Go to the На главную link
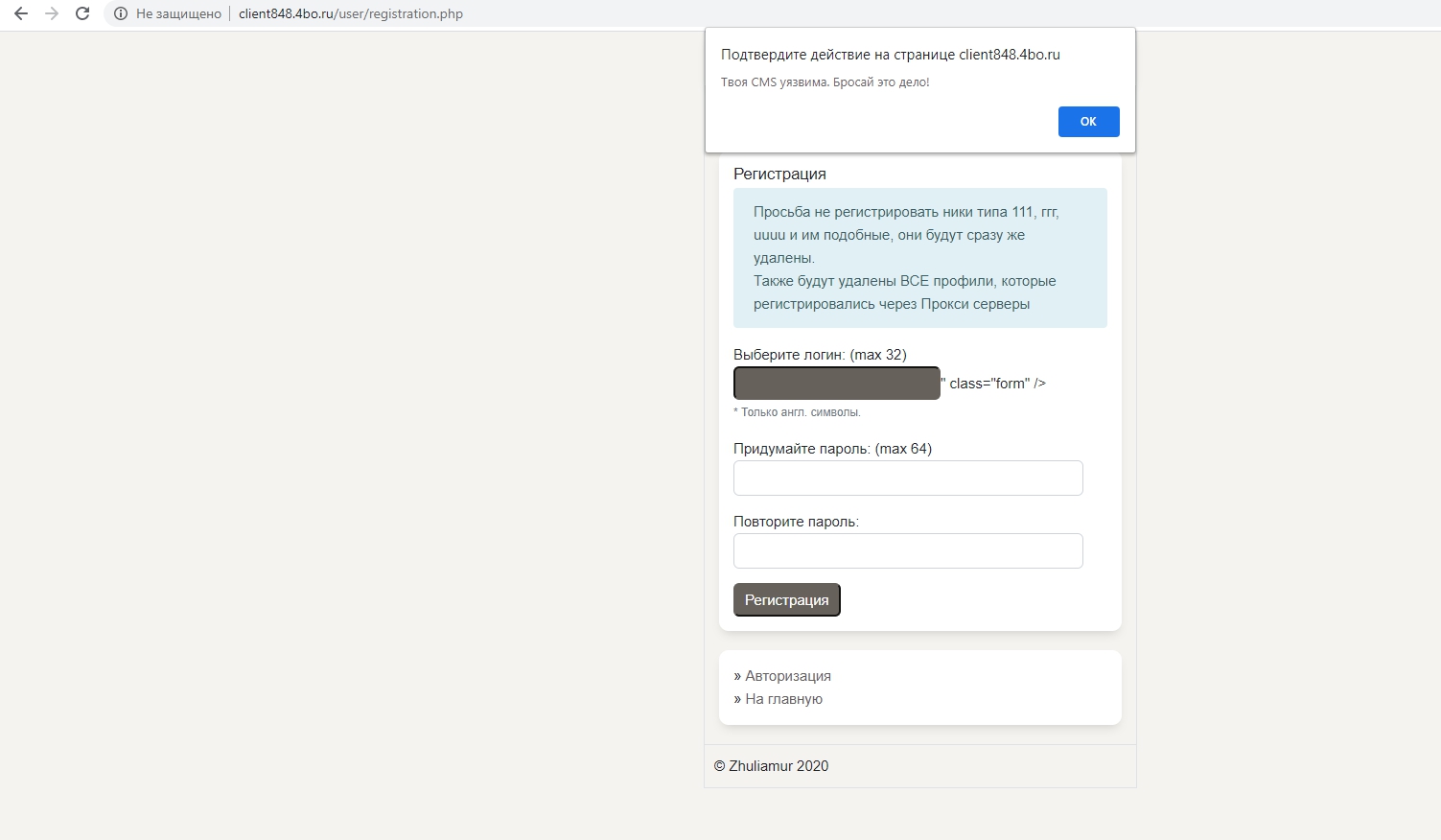1441x840 pixels. (783, 699)
